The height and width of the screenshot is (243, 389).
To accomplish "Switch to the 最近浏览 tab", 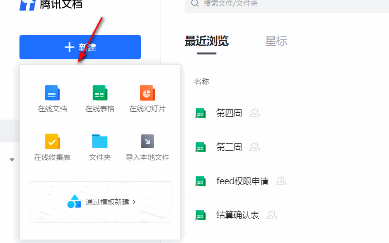I will click(x=207, y=41).
